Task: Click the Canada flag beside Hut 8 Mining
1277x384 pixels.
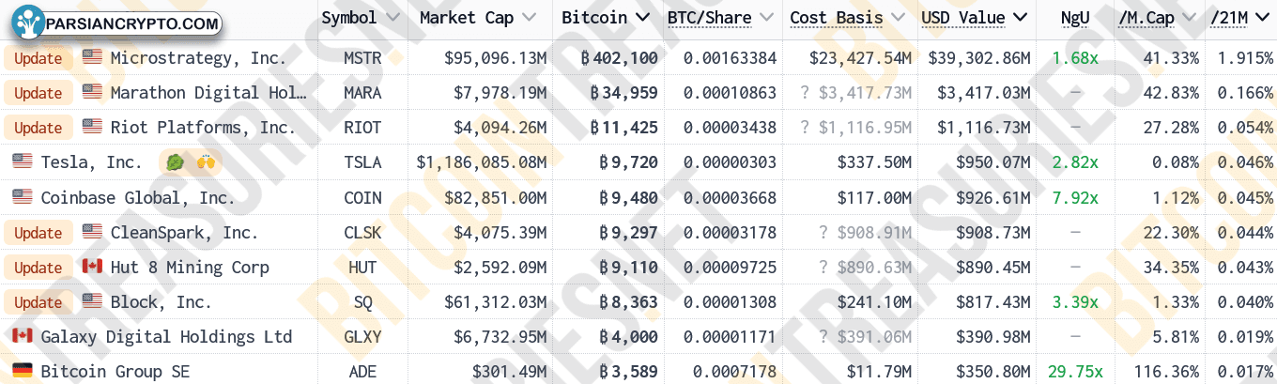Action: [92, 267]
